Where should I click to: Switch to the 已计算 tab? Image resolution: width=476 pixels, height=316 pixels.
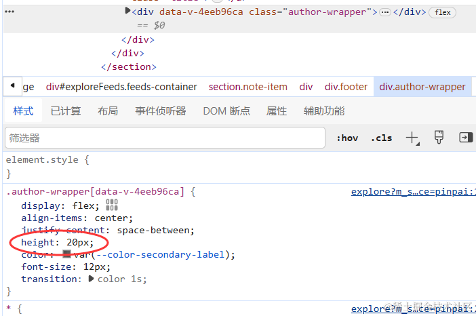(66, 111)
